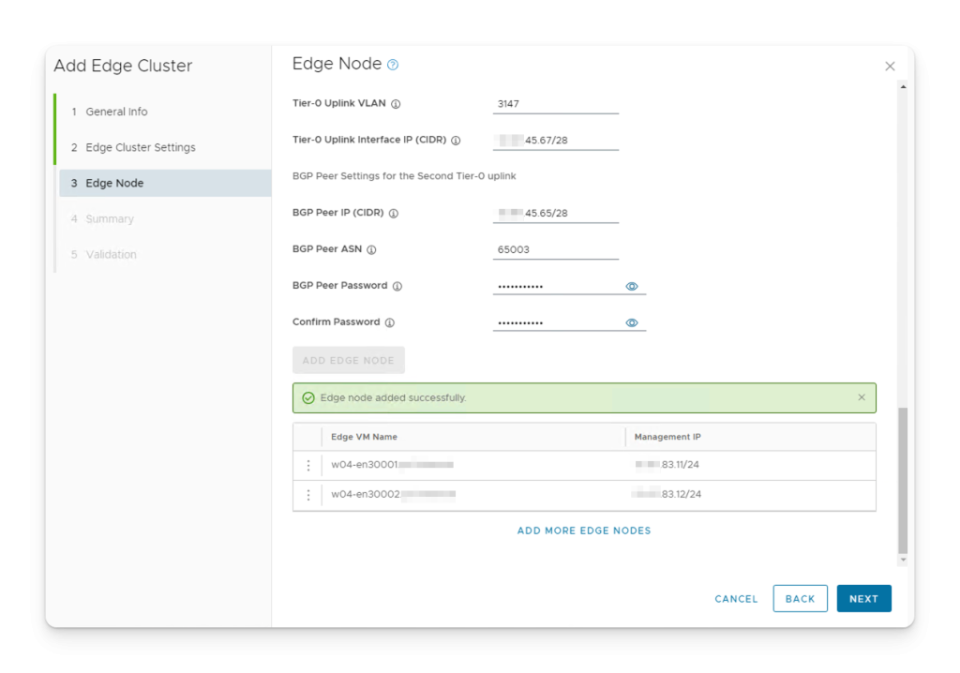Screen dimensions: 960x673
Task: Click the CANCEL button
Action: [x=735, y=598]
